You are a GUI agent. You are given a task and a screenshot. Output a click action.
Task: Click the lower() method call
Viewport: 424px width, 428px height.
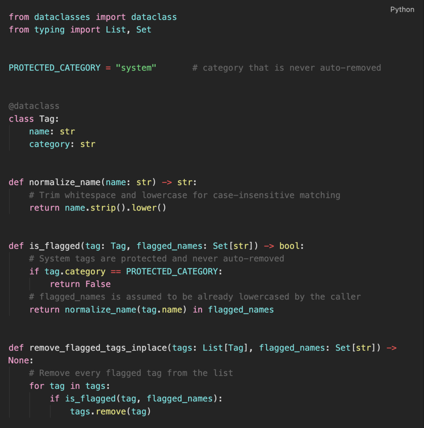click(149, 208)
